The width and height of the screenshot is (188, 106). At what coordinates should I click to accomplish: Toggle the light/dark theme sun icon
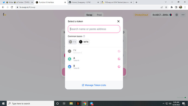[177, 15]
